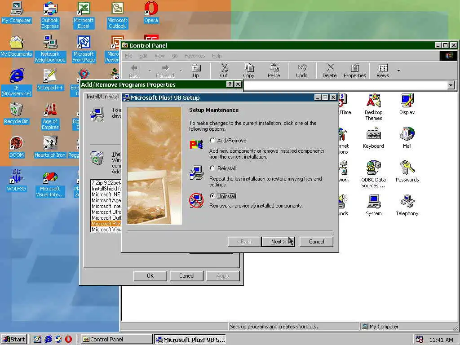This screenshot has width=460, height=345.
Task: Select the System control panel icon
Action: (373, 205)
